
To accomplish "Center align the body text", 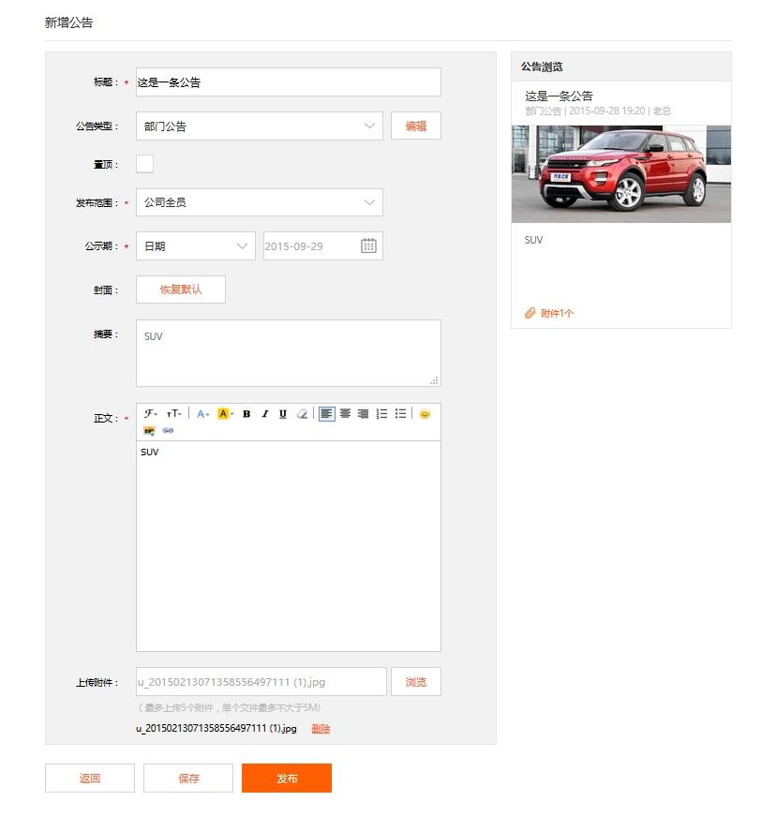I will [x=345, y=414].
